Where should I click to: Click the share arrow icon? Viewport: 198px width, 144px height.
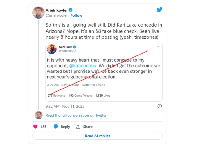(x=78, y=127)
